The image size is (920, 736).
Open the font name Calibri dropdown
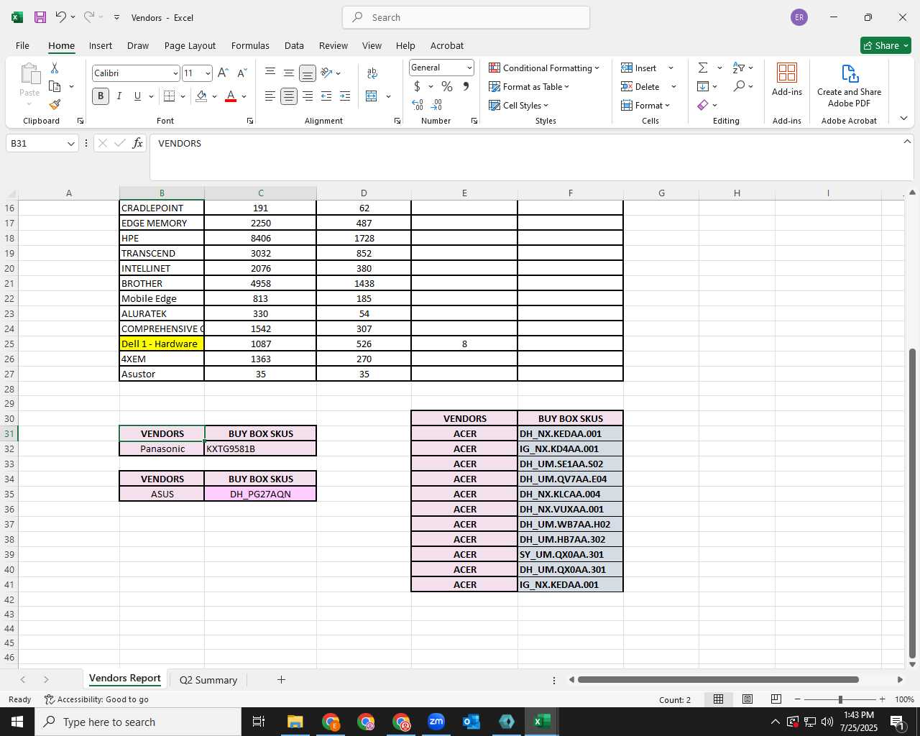175,73
